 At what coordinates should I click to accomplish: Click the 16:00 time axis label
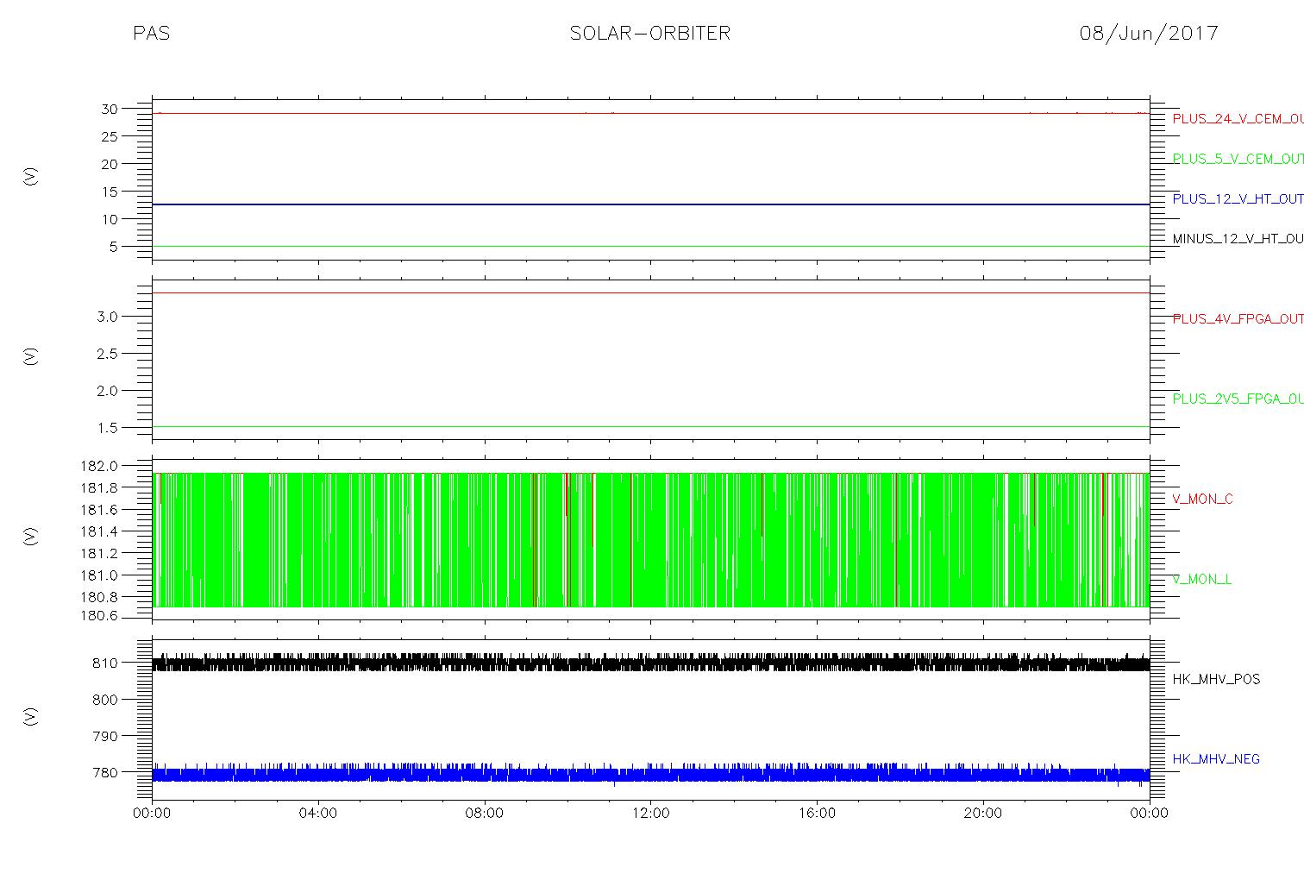(817, 813)
